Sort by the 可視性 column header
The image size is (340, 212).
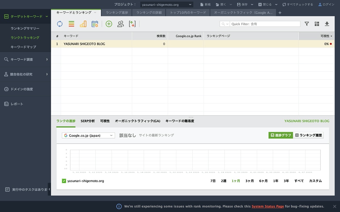(x=316, y=36)
